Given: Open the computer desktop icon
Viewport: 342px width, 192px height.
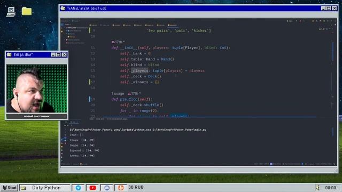Looking at the screenshot, I should [x=11, y=12].
